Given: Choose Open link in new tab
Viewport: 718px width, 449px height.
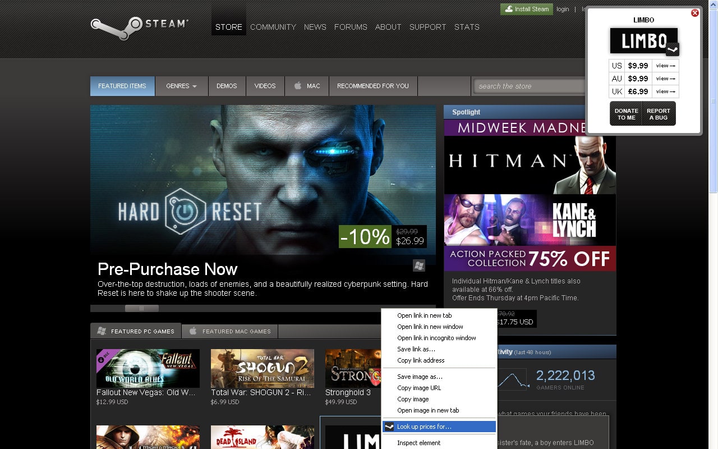Looking at the screenshot, I should click(x=439, y=315).
